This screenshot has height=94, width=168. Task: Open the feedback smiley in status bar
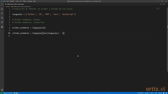(x=164, y=93)
